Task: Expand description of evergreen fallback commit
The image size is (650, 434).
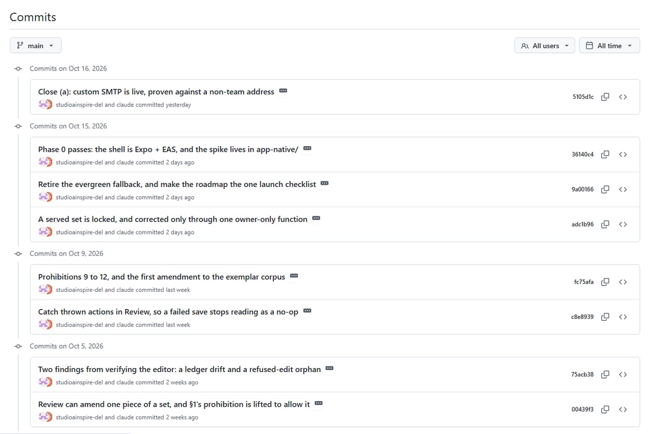Action: point(325,183)
